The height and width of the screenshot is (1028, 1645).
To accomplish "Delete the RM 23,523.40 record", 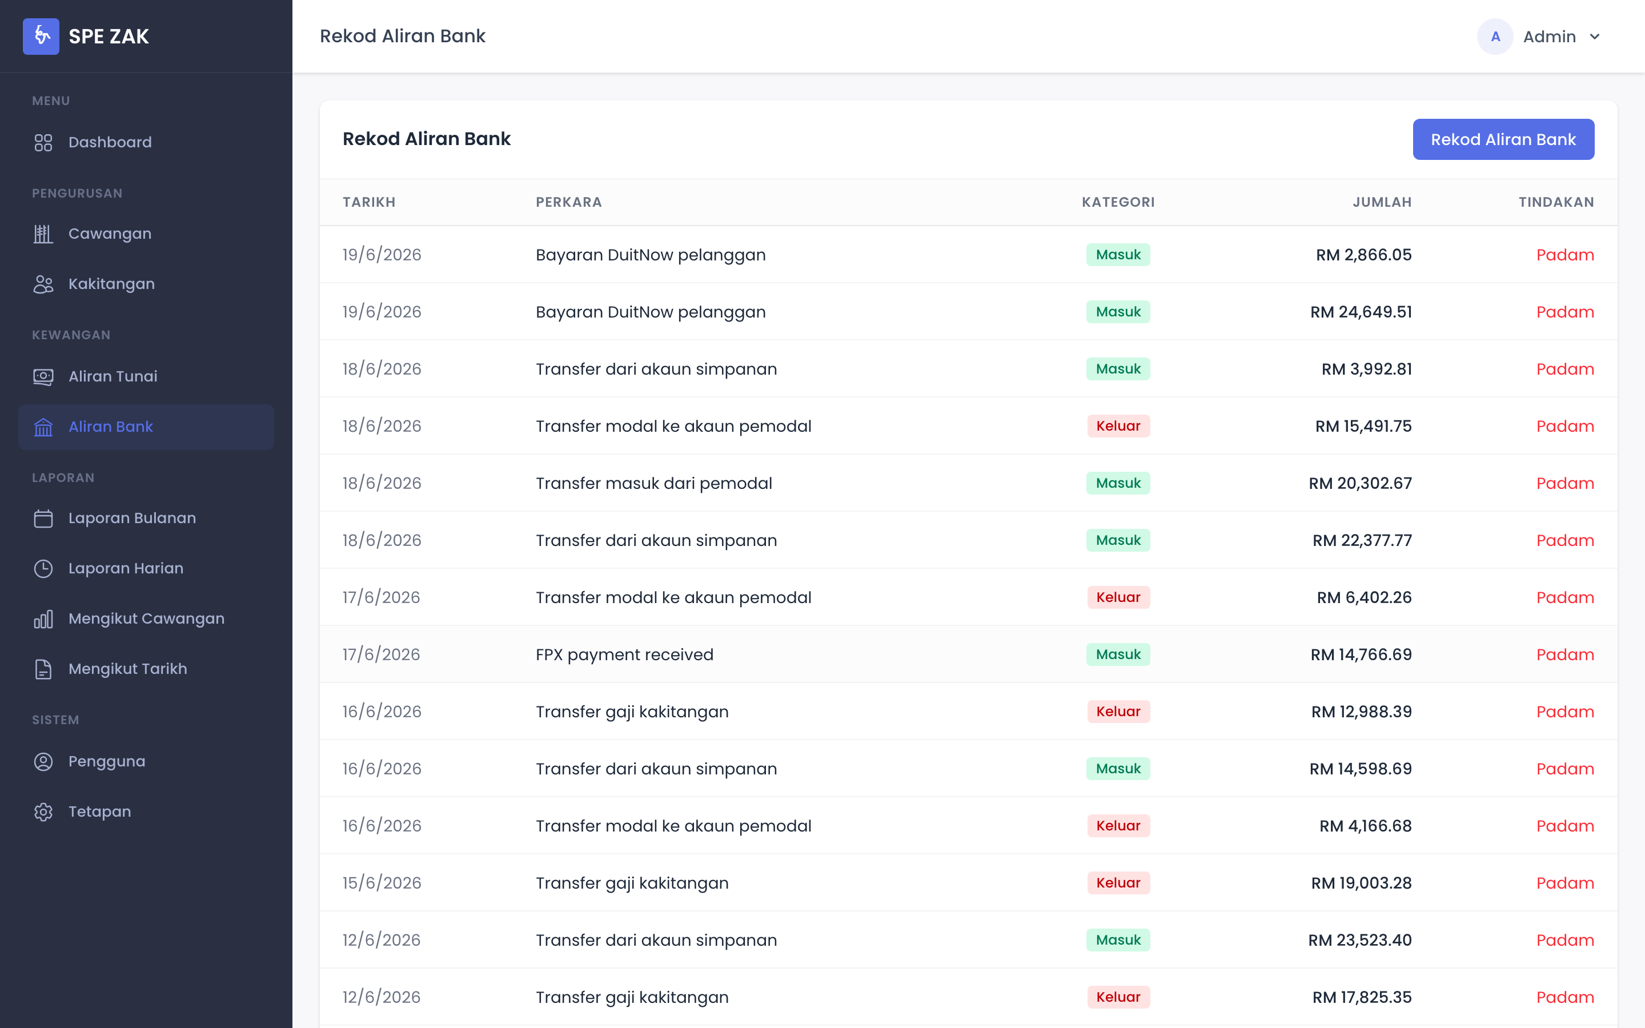I will click(1565, 940).
